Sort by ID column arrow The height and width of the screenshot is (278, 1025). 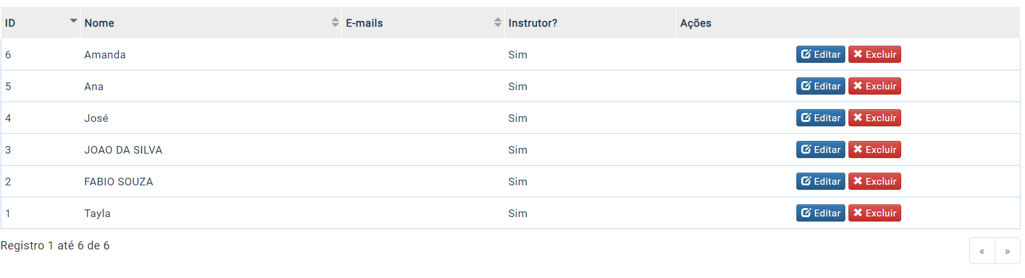74,21
